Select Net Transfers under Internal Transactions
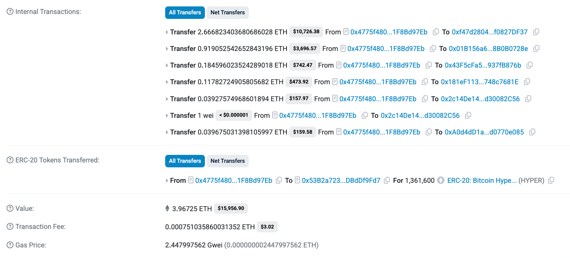This screenshot has height=258, width=570. point(228,12)
